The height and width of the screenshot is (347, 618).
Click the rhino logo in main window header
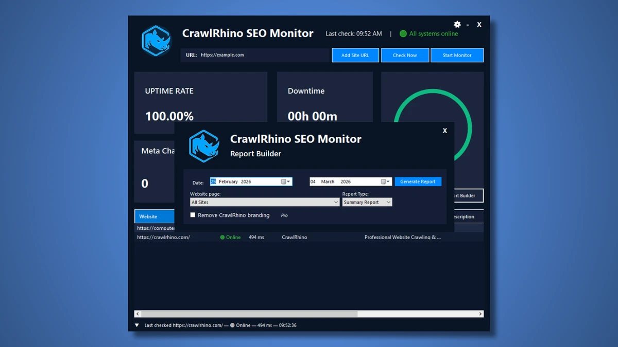(156, 41)
